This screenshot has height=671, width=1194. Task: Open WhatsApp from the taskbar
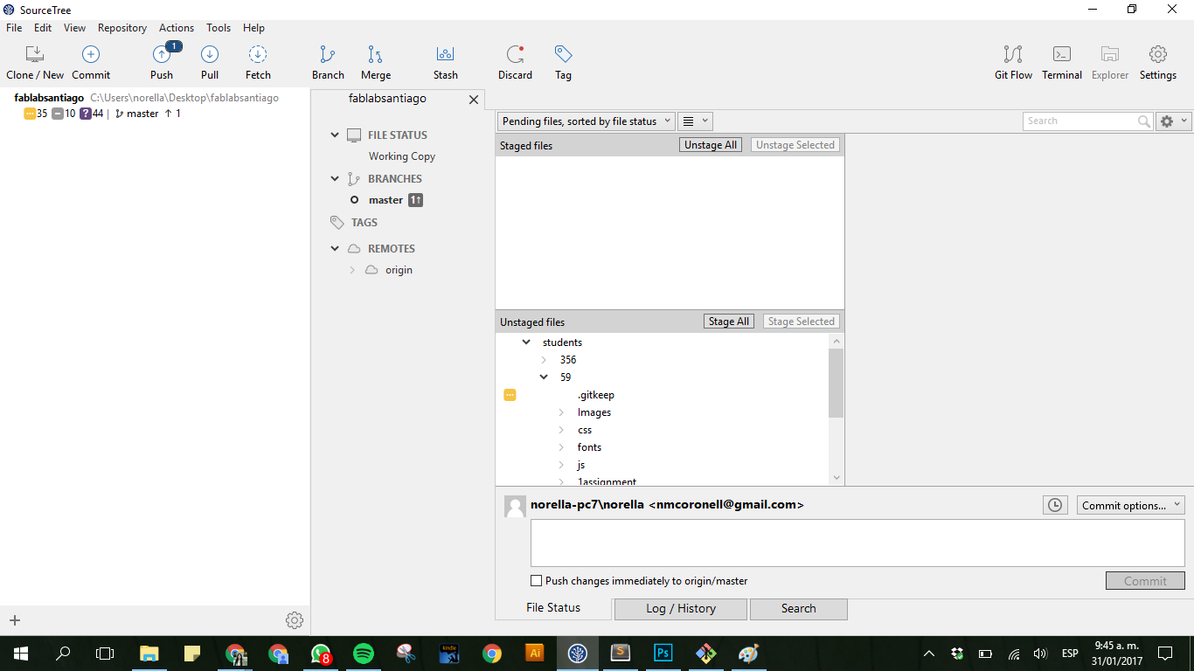coord(321,653)
